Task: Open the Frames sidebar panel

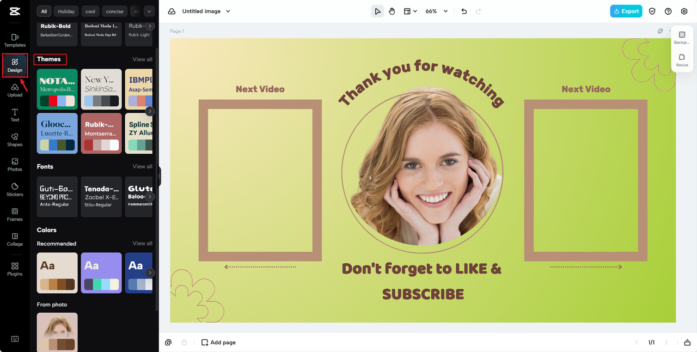Action: pos(15,215)
